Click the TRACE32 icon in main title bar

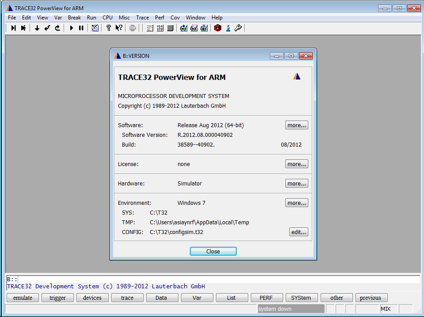(x=9, y=8)
